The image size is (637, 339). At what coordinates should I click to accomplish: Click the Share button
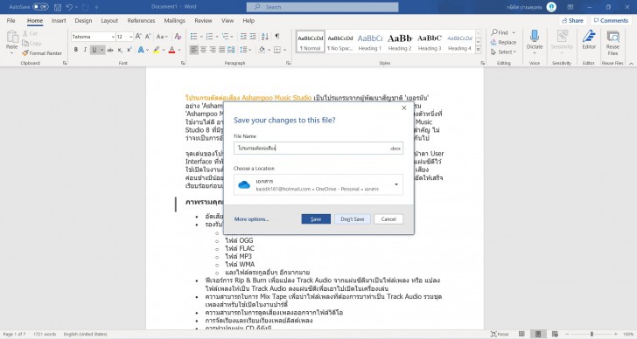click(x=572, y=21)
